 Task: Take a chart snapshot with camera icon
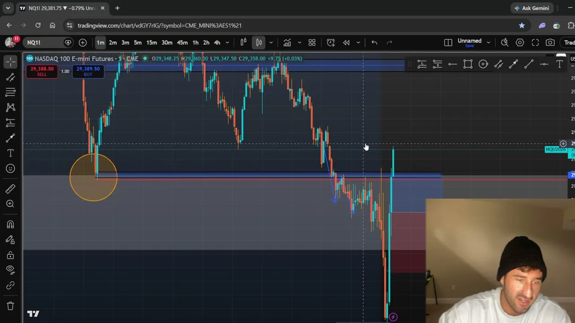pos(550,43)
